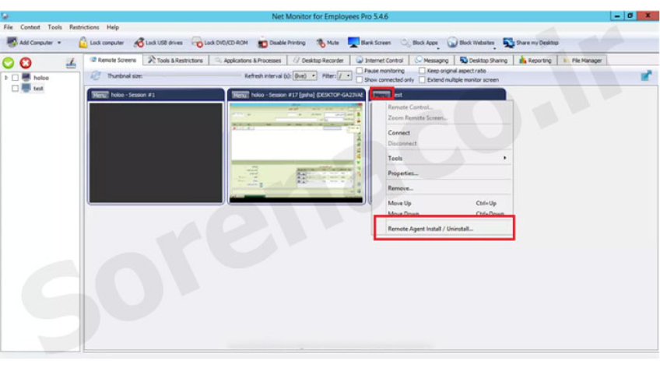Click the red X deselect-all icon
This screenshot has width=660, height=371.
(x=26, y=63)
